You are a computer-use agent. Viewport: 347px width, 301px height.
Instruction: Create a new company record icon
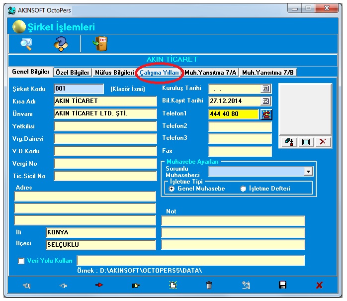[x=173, y=285]
